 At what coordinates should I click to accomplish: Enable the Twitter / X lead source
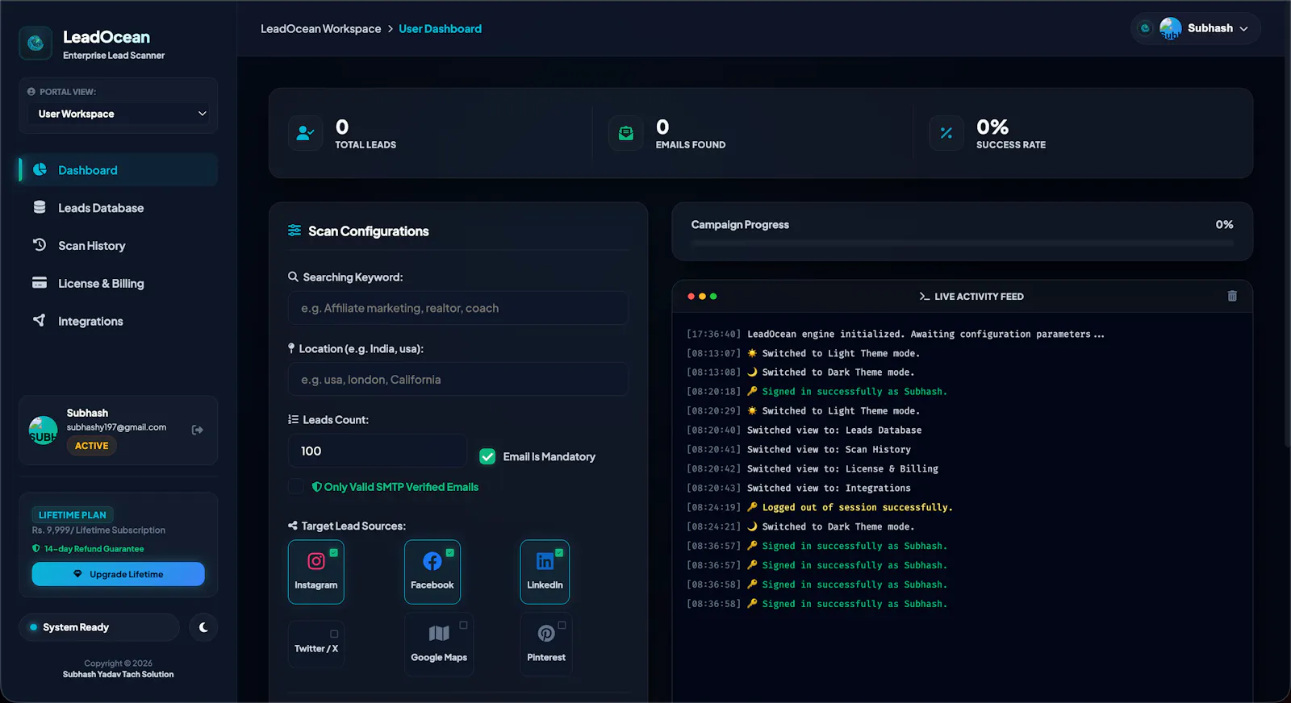(316, 643)
